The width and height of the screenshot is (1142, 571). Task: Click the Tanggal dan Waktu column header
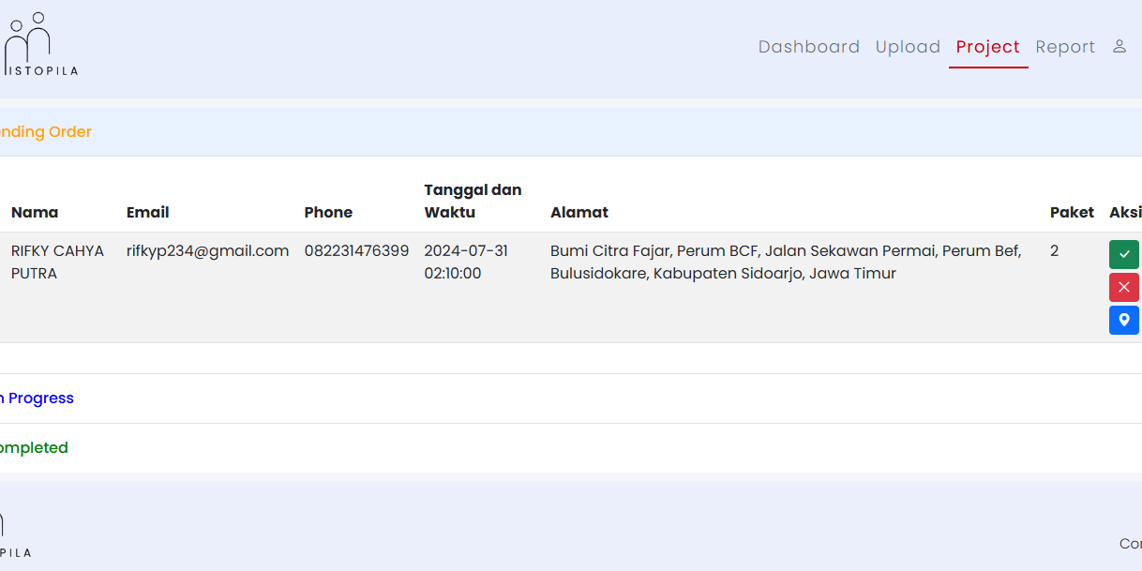473,202
